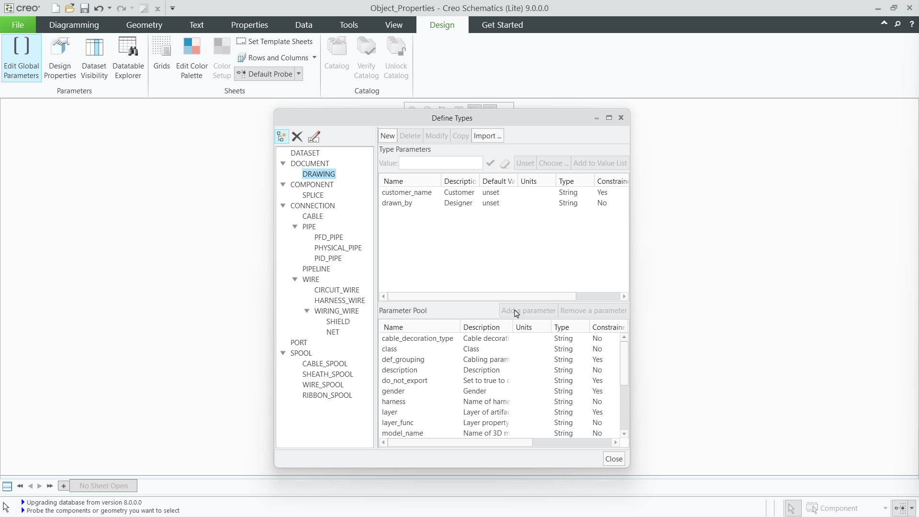Collapse the WIRING_WIRE tree node

pyautogui.click(x=307, y=311)
